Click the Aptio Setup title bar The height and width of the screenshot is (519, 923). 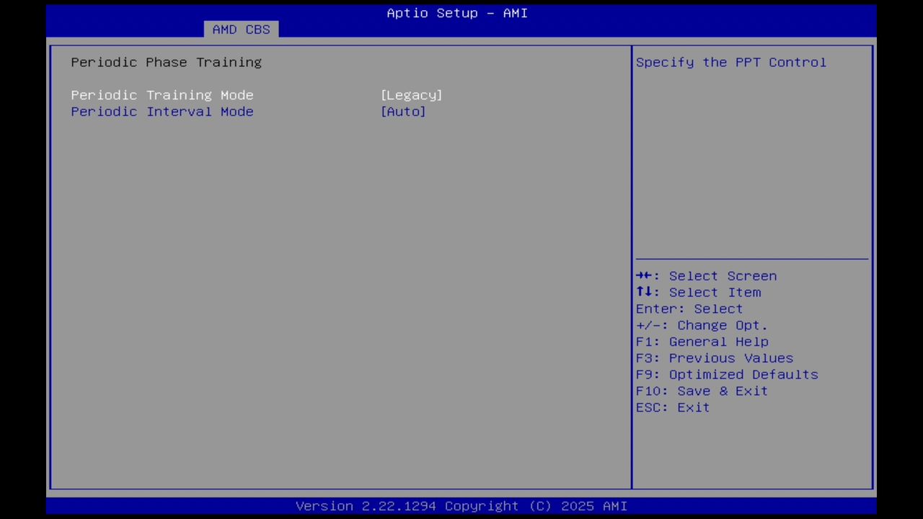457,12
